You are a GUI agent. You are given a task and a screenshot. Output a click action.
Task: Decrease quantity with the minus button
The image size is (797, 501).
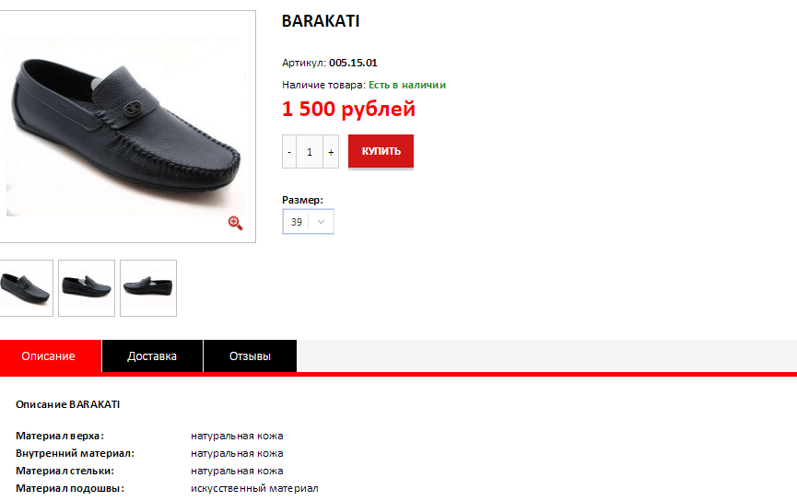coord(289,151)
